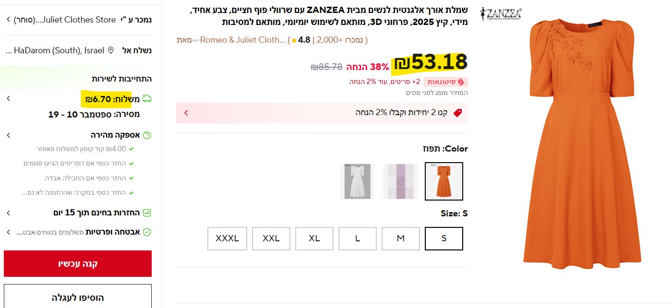The height and width of the screenshot is (308, 672).
Task: Select size XL
Action: click(x=314, y=238)
